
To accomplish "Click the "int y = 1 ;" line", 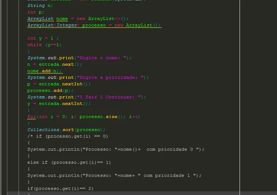I will coord(43,38).
